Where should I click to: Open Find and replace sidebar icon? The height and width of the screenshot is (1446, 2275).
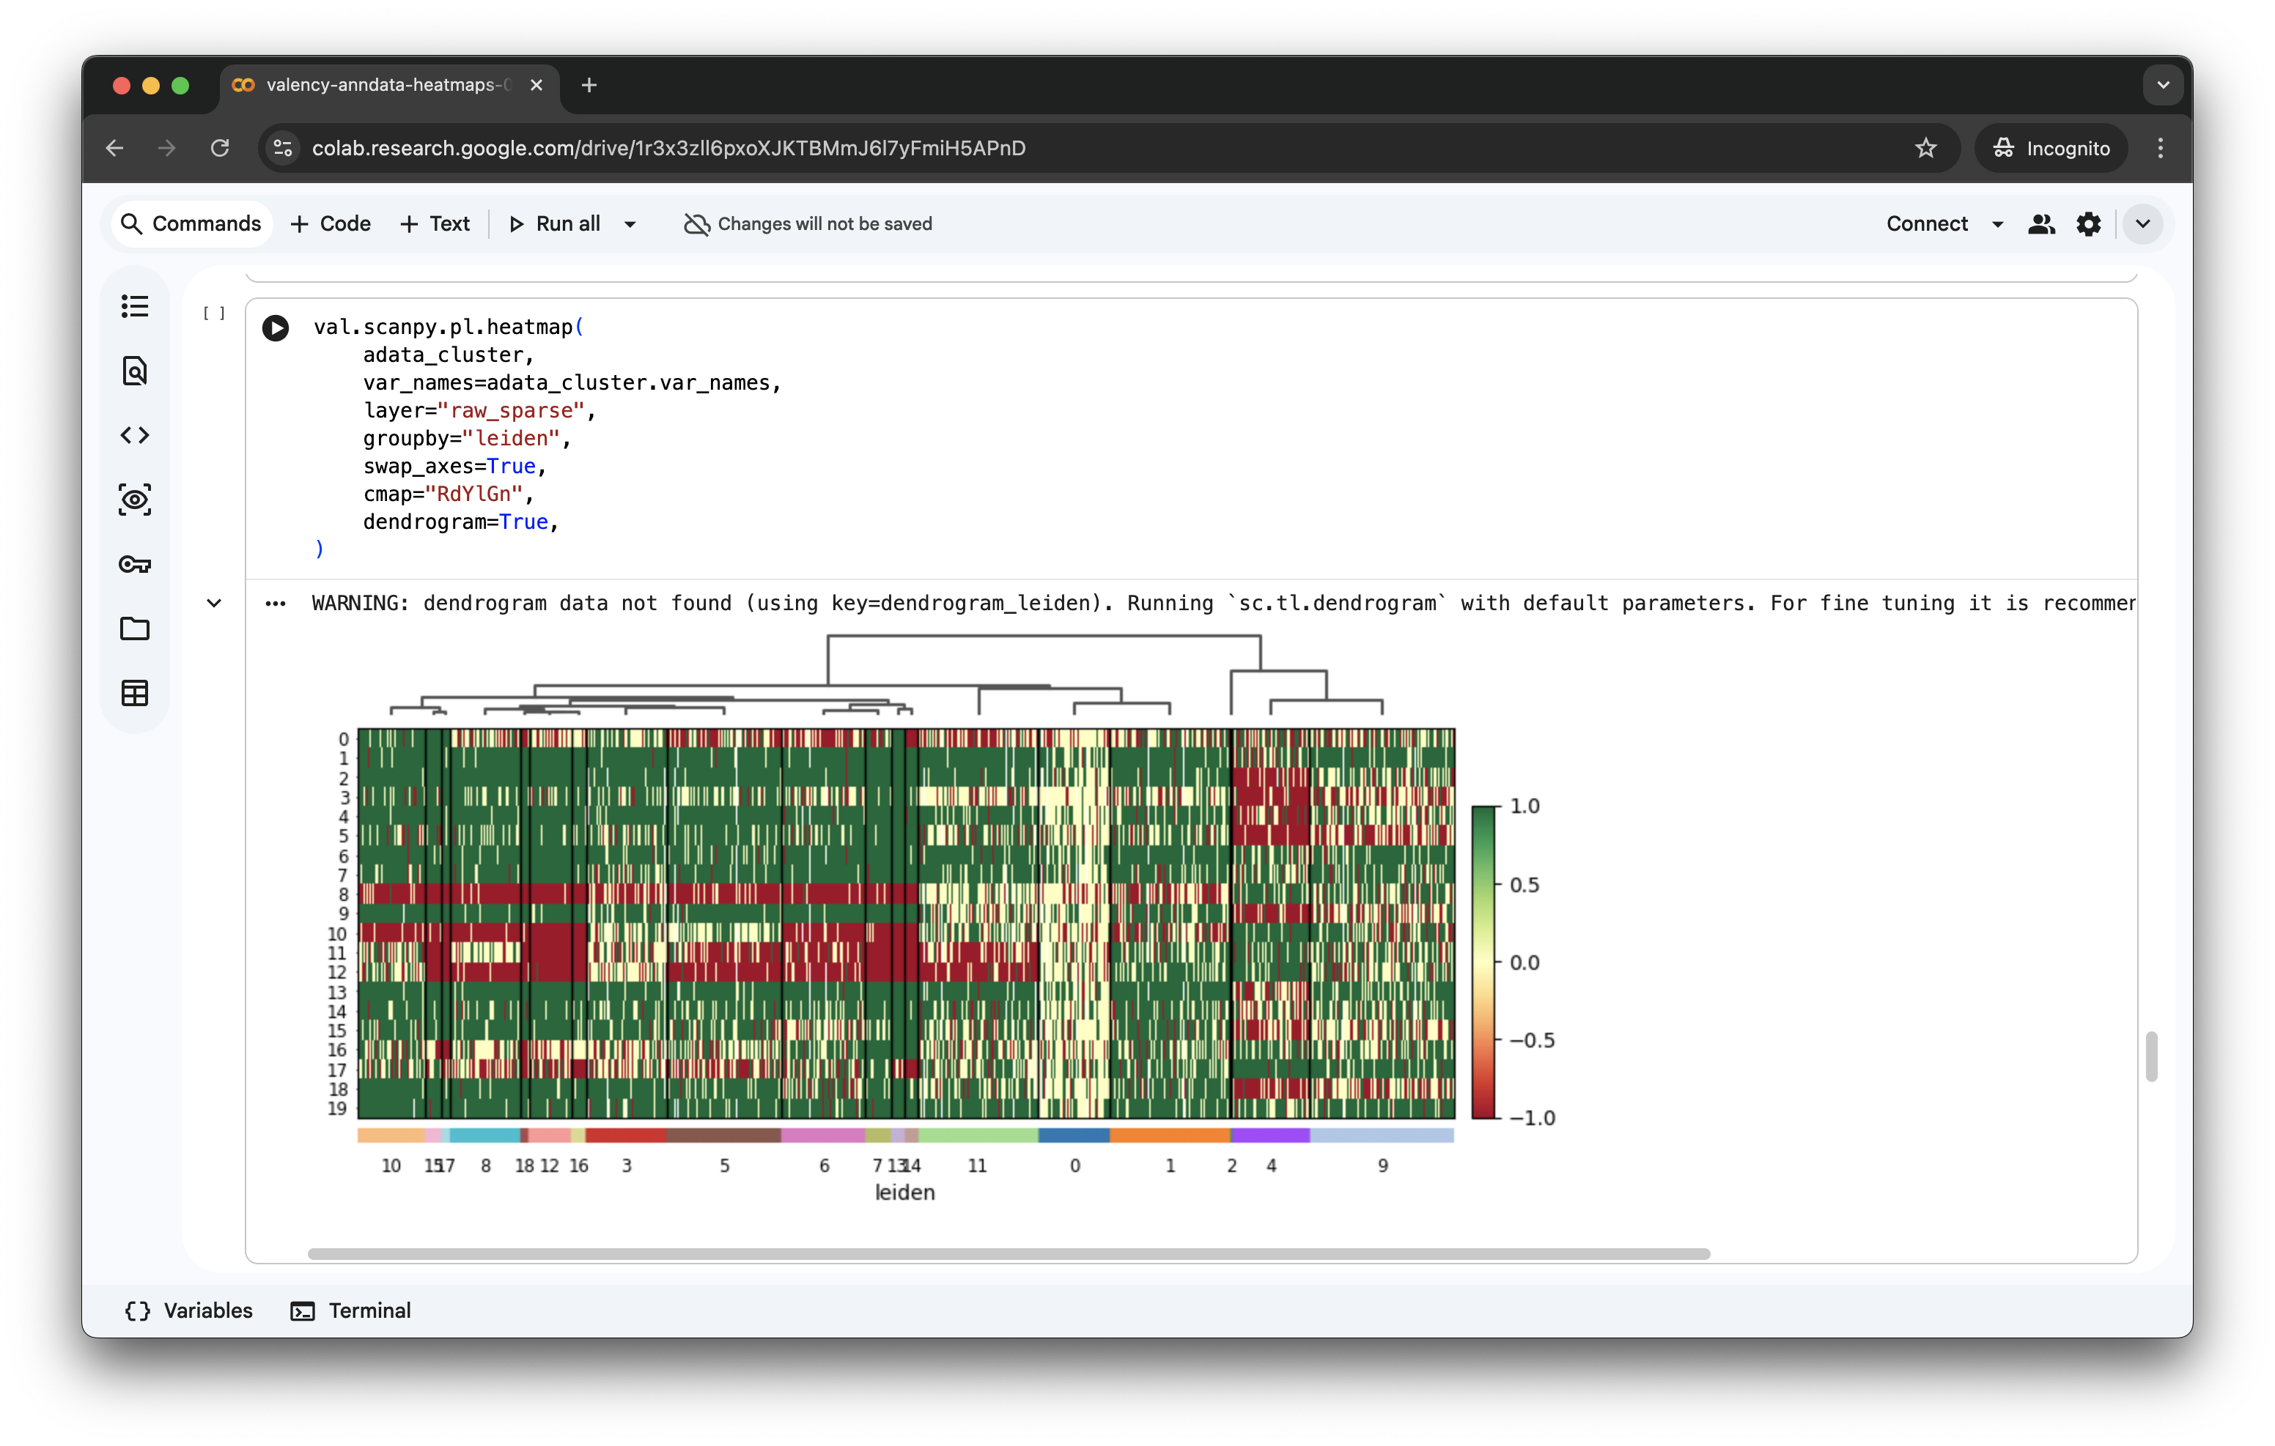(x=135, y=370)
